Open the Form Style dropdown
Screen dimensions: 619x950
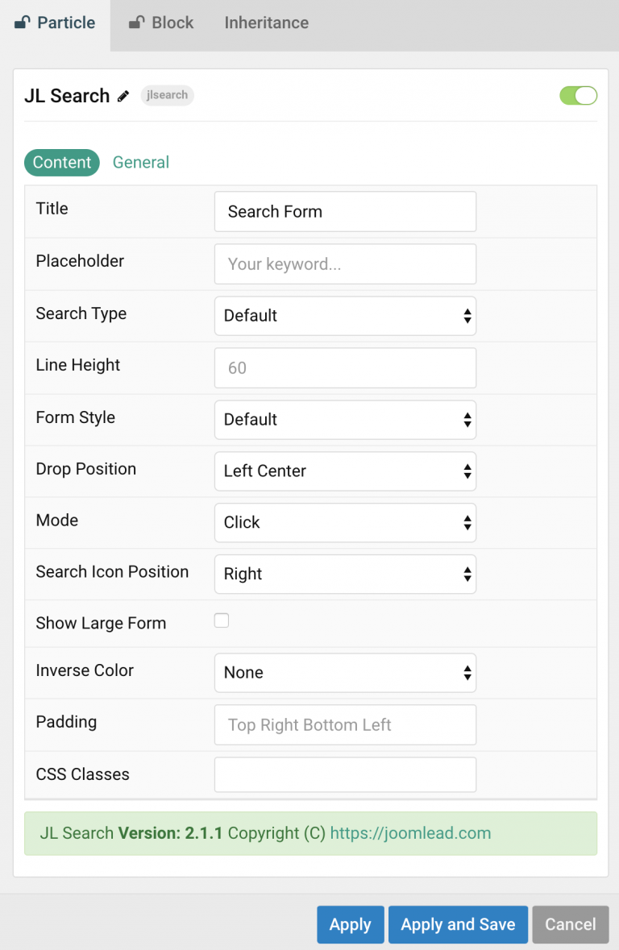(x=345, y=420)
